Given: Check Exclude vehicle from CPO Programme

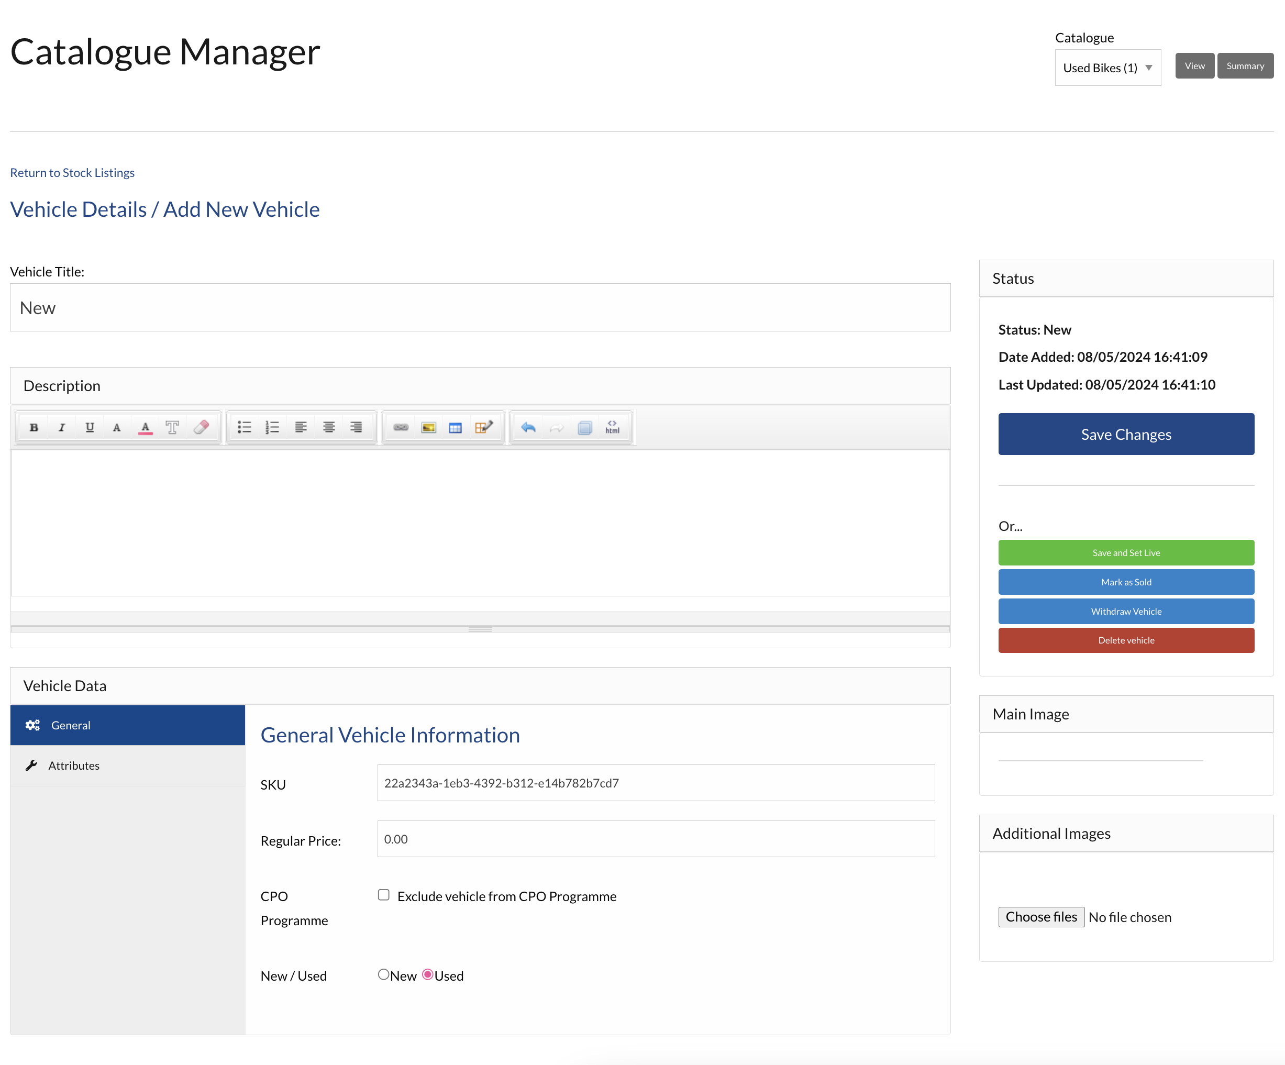Looking at the screenshot, I should click(384, 895).
